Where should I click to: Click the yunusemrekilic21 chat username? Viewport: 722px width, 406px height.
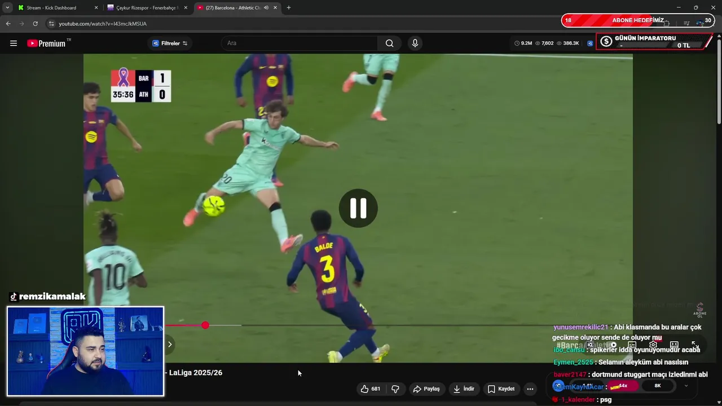pyautogui.click(x=581, y=327)
